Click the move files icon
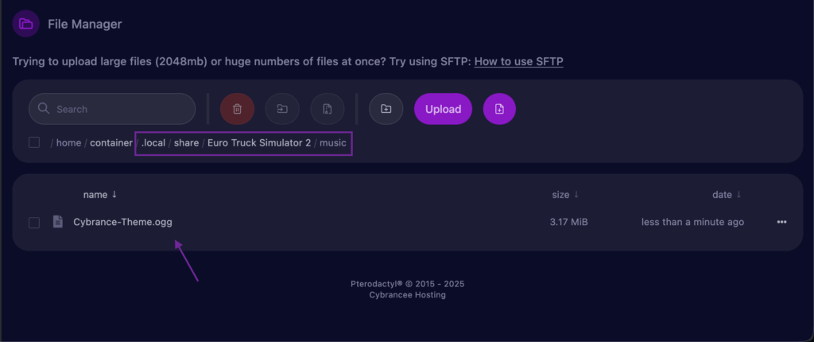814x342 pixels. [x=282, y=109]
